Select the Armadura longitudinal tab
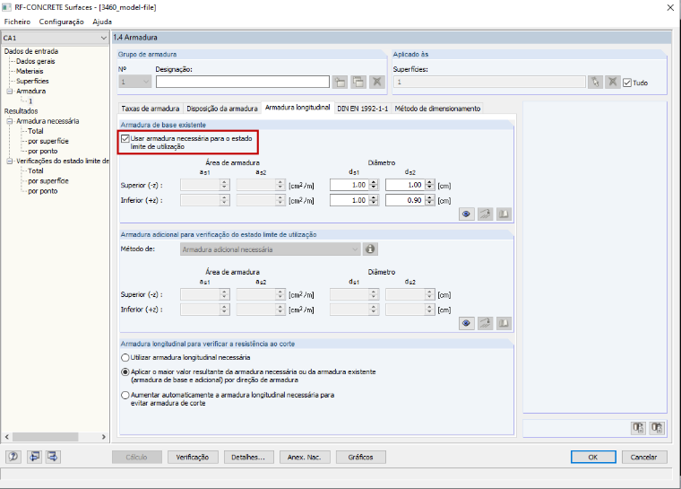This screenshot has width=681, height=489. tap(297, 108)
